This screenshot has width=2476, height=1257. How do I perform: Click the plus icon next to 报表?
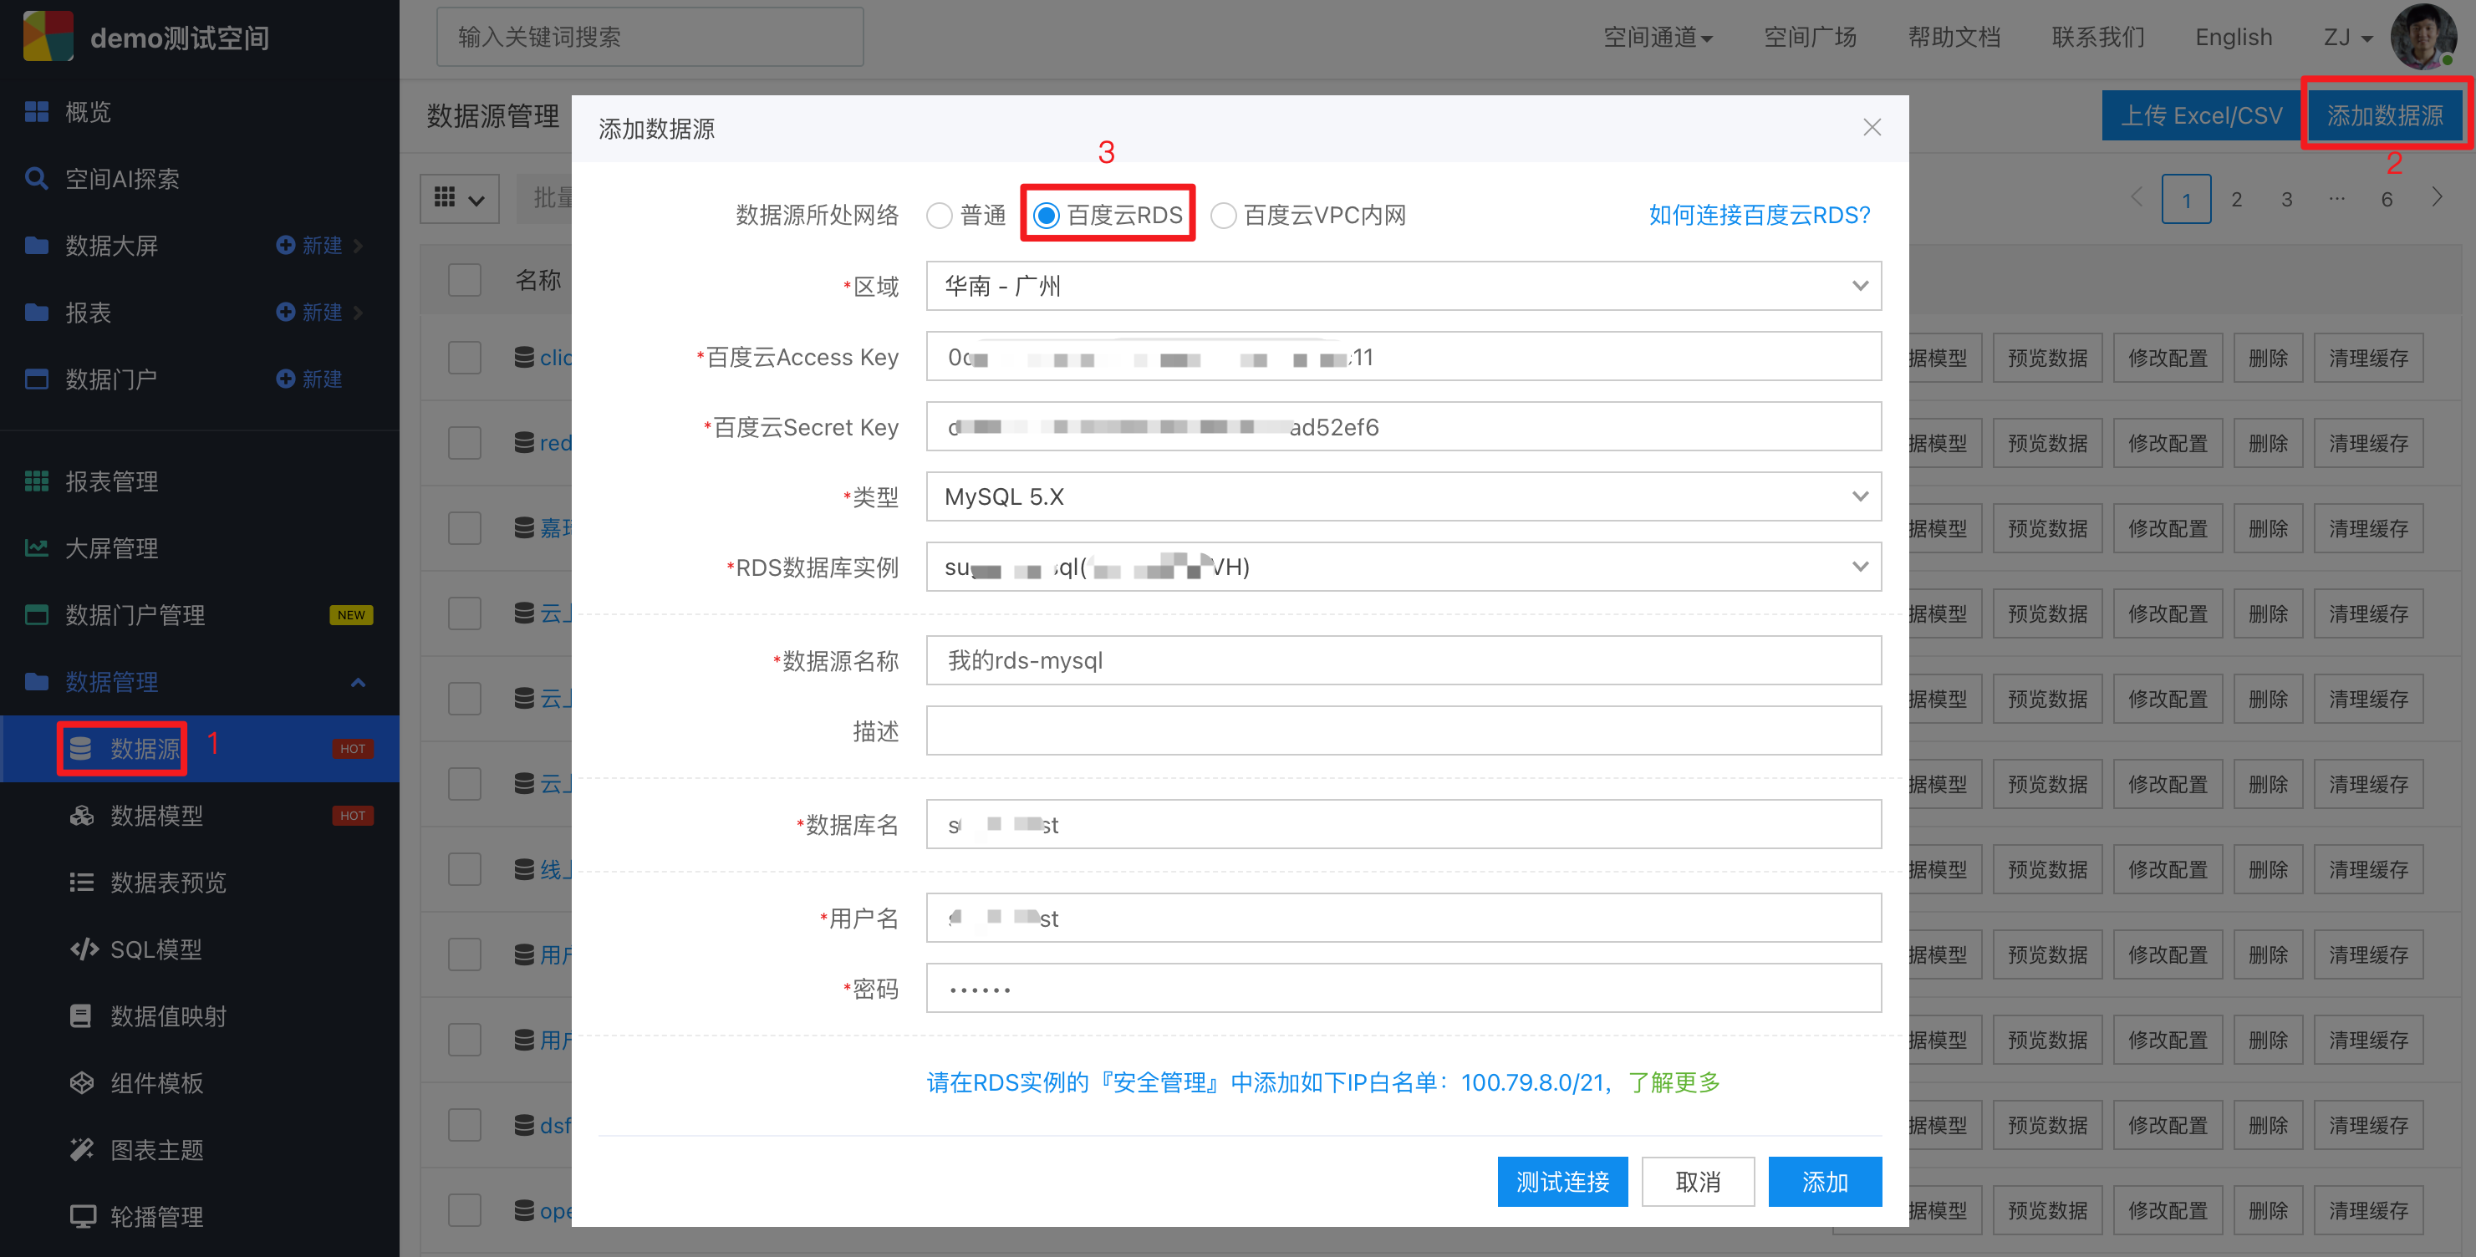point(286,313)
